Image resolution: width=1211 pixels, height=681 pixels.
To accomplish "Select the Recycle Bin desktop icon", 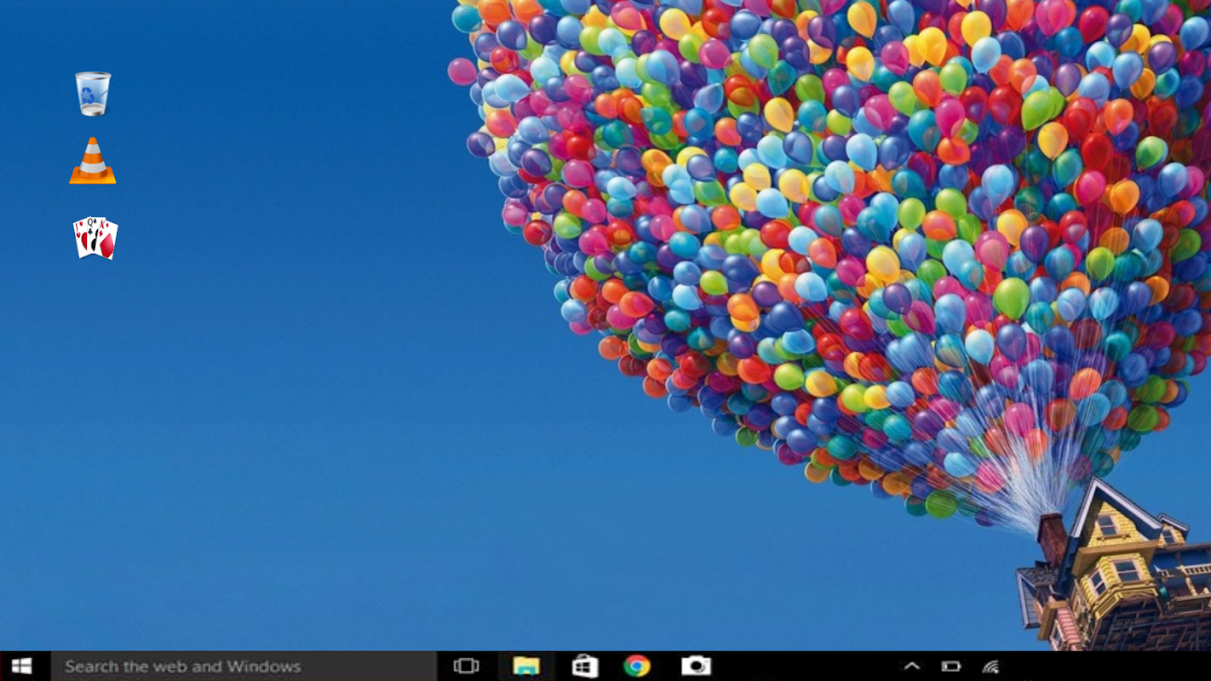I will pyautogui.click(x=93, y=94).
